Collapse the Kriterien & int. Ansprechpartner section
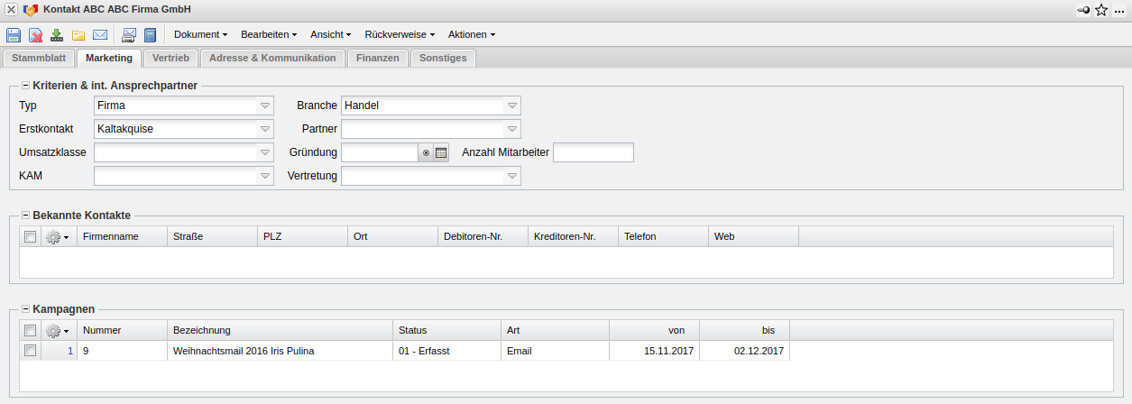 [x=25, y=85]
